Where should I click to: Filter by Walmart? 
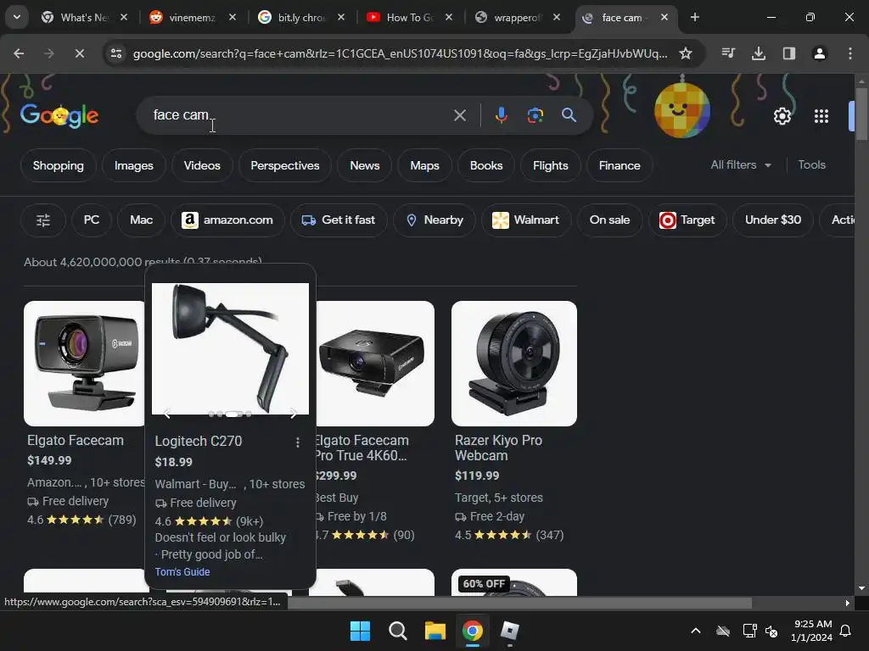click(526, 220)
